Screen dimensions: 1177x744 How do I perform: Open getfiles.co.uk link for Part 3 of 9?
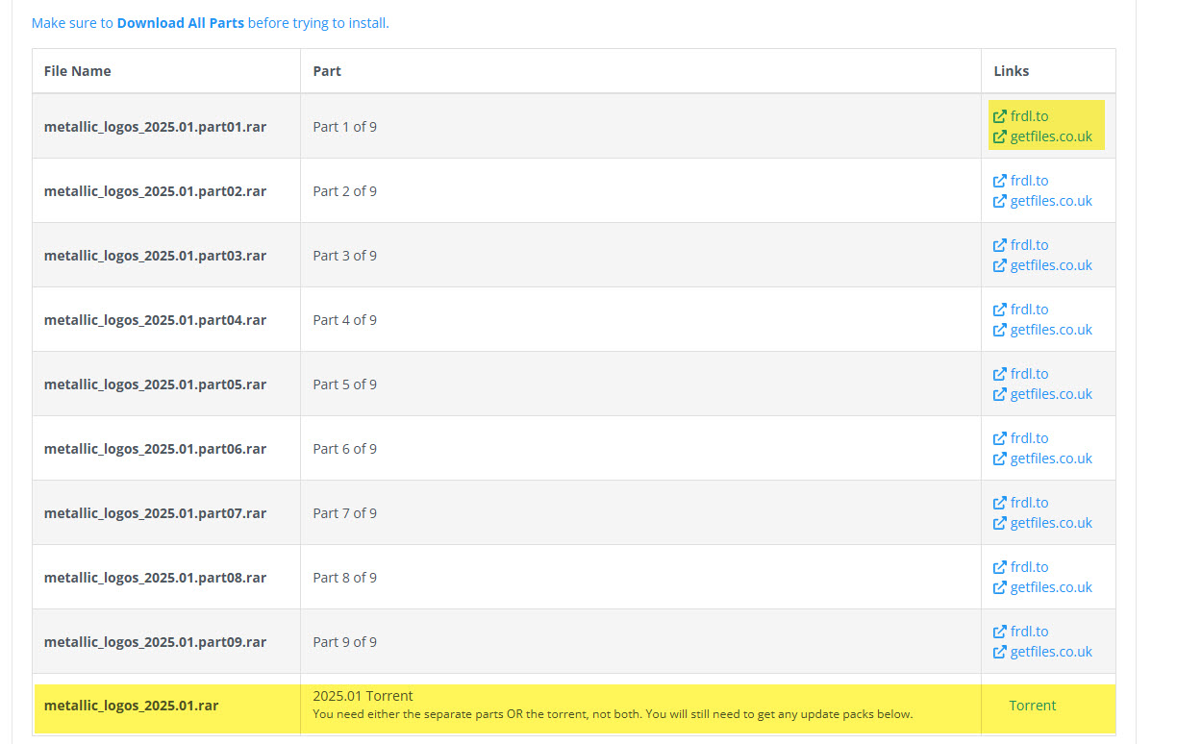point(1051,265)
